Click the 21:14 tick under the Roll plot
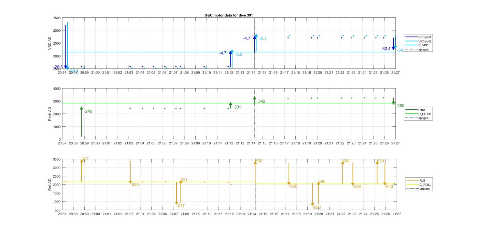This screenshot has width=478, height=236. pyautogui.click(x=252, y=214)
